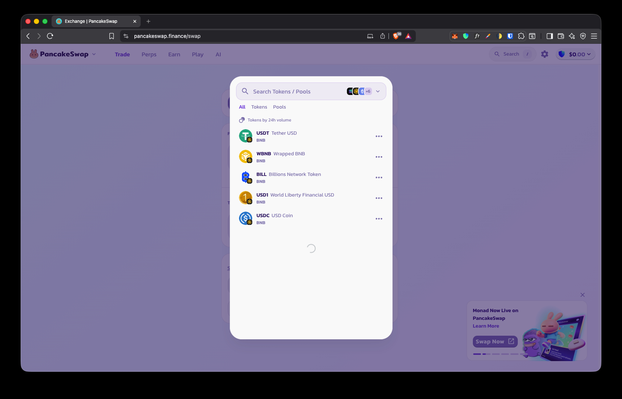Screen dimensions: 622x399
Task: Open more options for WBNB Wrapped BNB
Action: pyautogui.click(x=379, y=157)
